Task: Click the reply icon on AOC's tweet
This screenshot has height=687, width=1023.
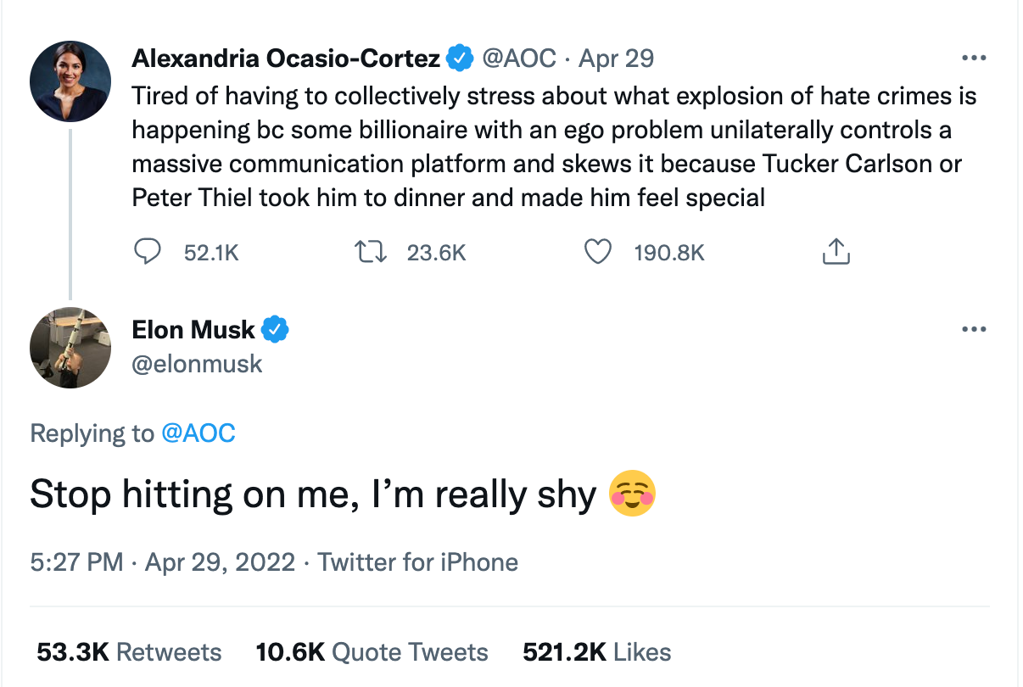Action: [148, 252]
